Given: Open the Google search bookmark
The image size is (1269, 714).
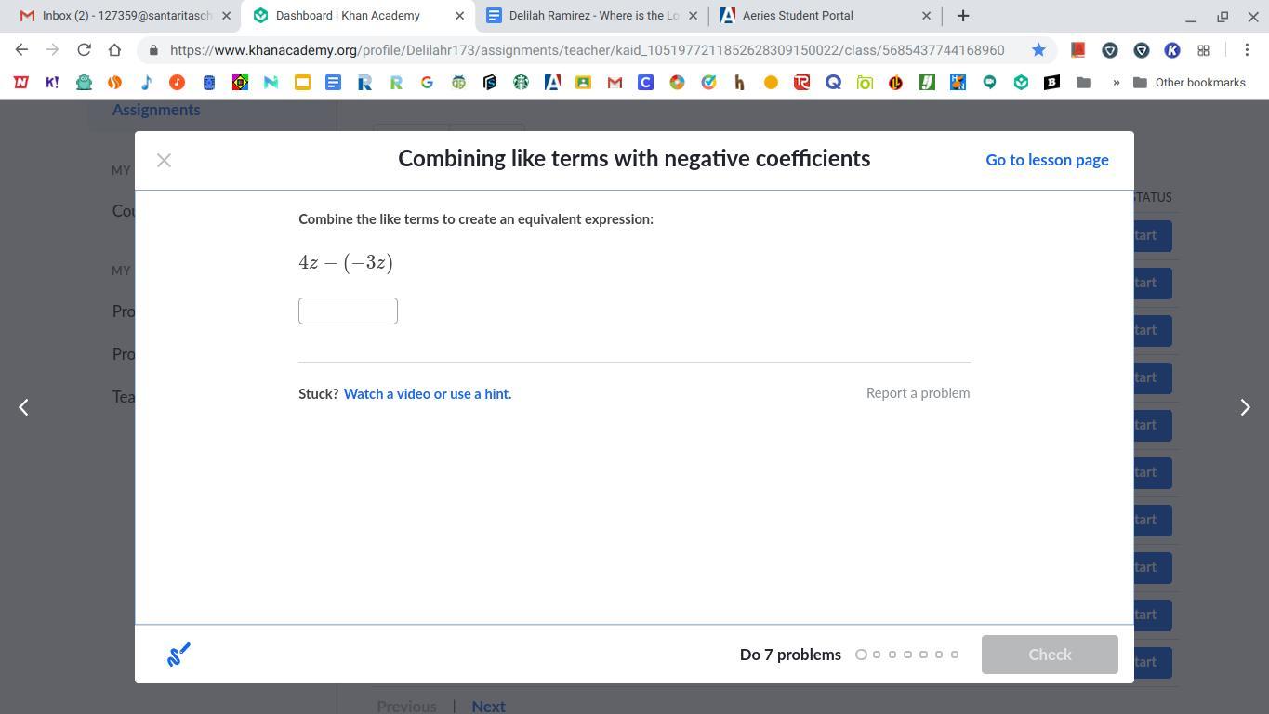Looking at the screenshot, I should click(x=427, y=83).
